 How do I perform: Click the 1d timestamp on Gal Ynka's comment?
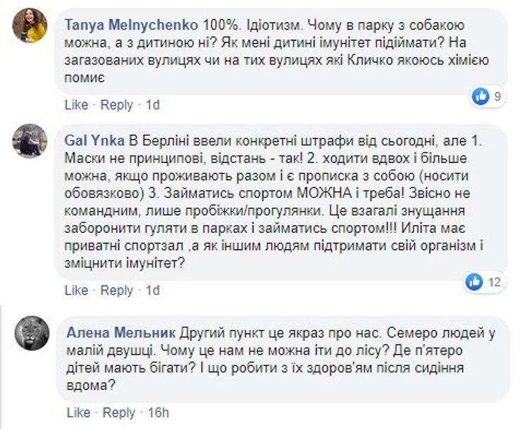point(152,291)
